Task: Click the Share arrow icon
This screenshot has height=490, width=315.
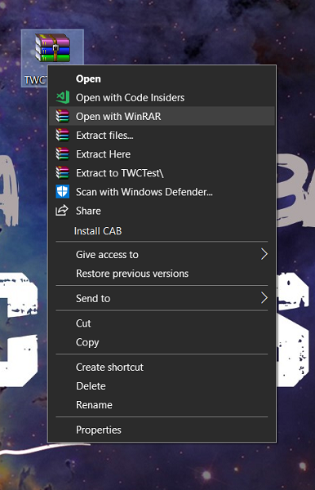Action: (x=62, y=211)
